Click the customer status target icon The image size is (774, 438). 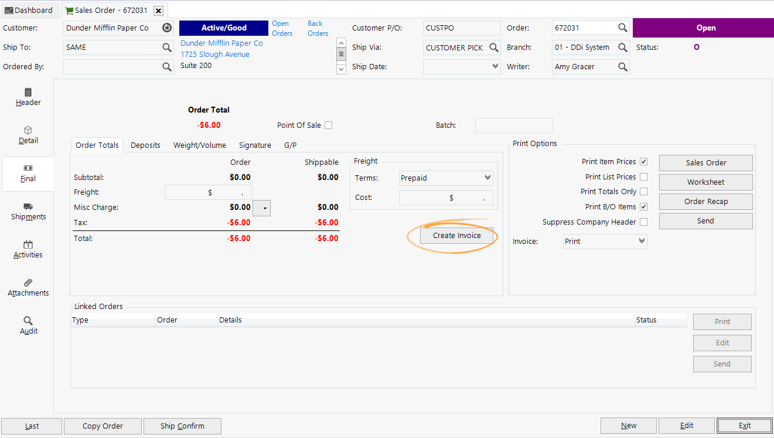tap(167, 27)
